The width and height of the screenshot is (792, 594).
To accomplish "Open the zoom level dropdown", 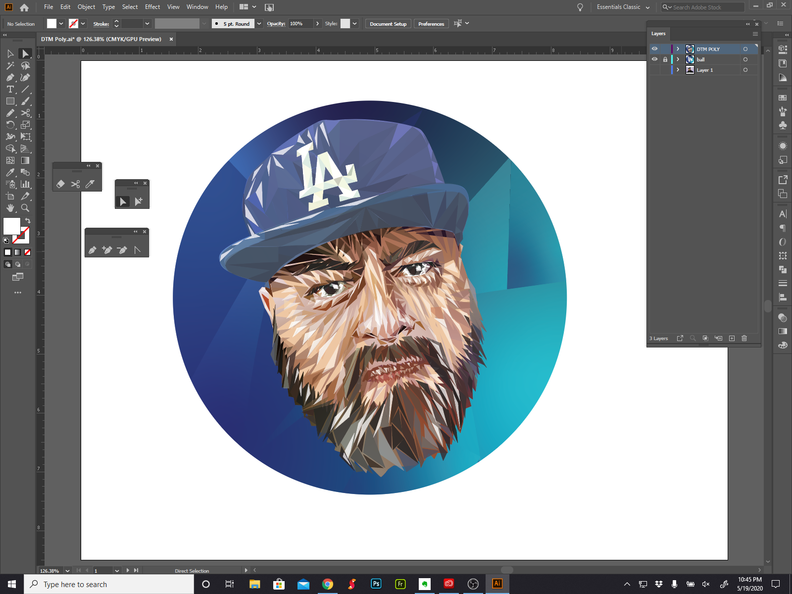I will [67, 571].
